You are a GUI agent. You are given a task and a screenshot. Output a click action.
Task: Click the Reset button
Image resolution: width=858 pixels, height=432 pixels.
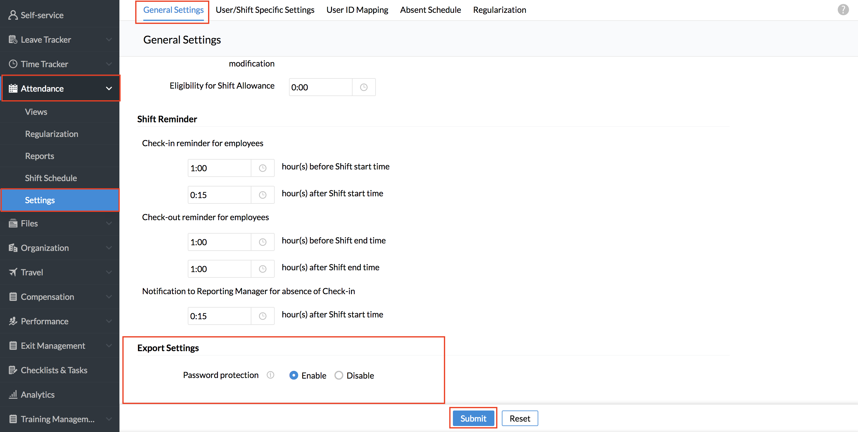coord(519,418)
